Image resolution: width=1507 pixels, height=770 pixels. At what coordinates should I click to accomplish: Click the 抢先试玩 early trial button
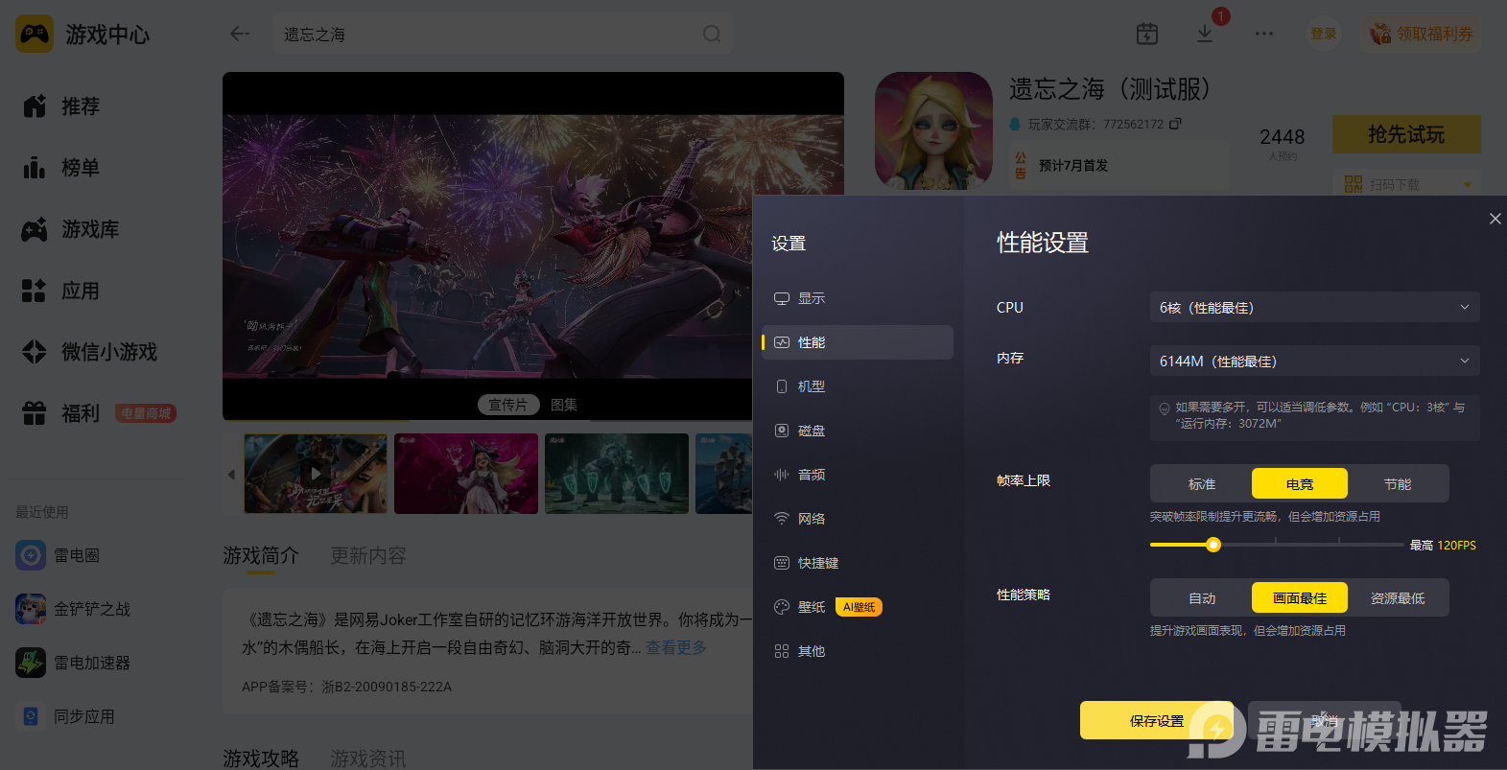(1406, 134)
